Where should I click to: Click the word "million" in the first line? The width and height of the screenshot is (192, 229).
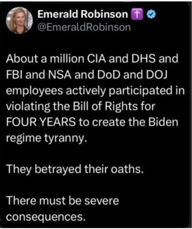click(x=67, y=59)
